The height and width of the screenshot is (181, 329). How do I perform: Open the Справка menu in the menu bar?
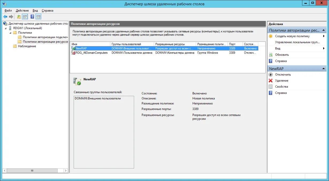pos(48,11)
